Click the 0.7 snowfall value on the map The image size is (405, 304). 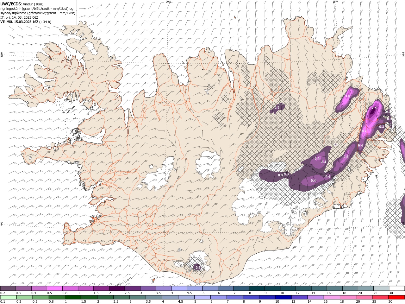[364, 131]
